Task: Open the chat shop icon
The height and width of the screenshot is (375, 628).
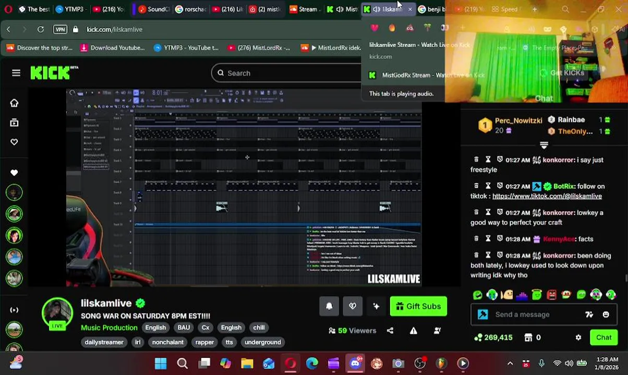Action: [x=528, y=337]
